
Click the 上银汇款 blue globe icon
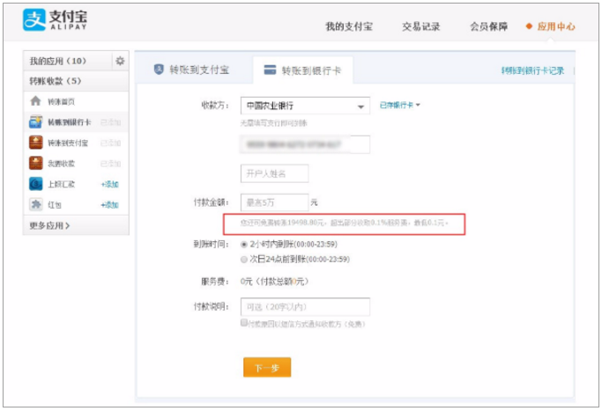pos(35,184)
